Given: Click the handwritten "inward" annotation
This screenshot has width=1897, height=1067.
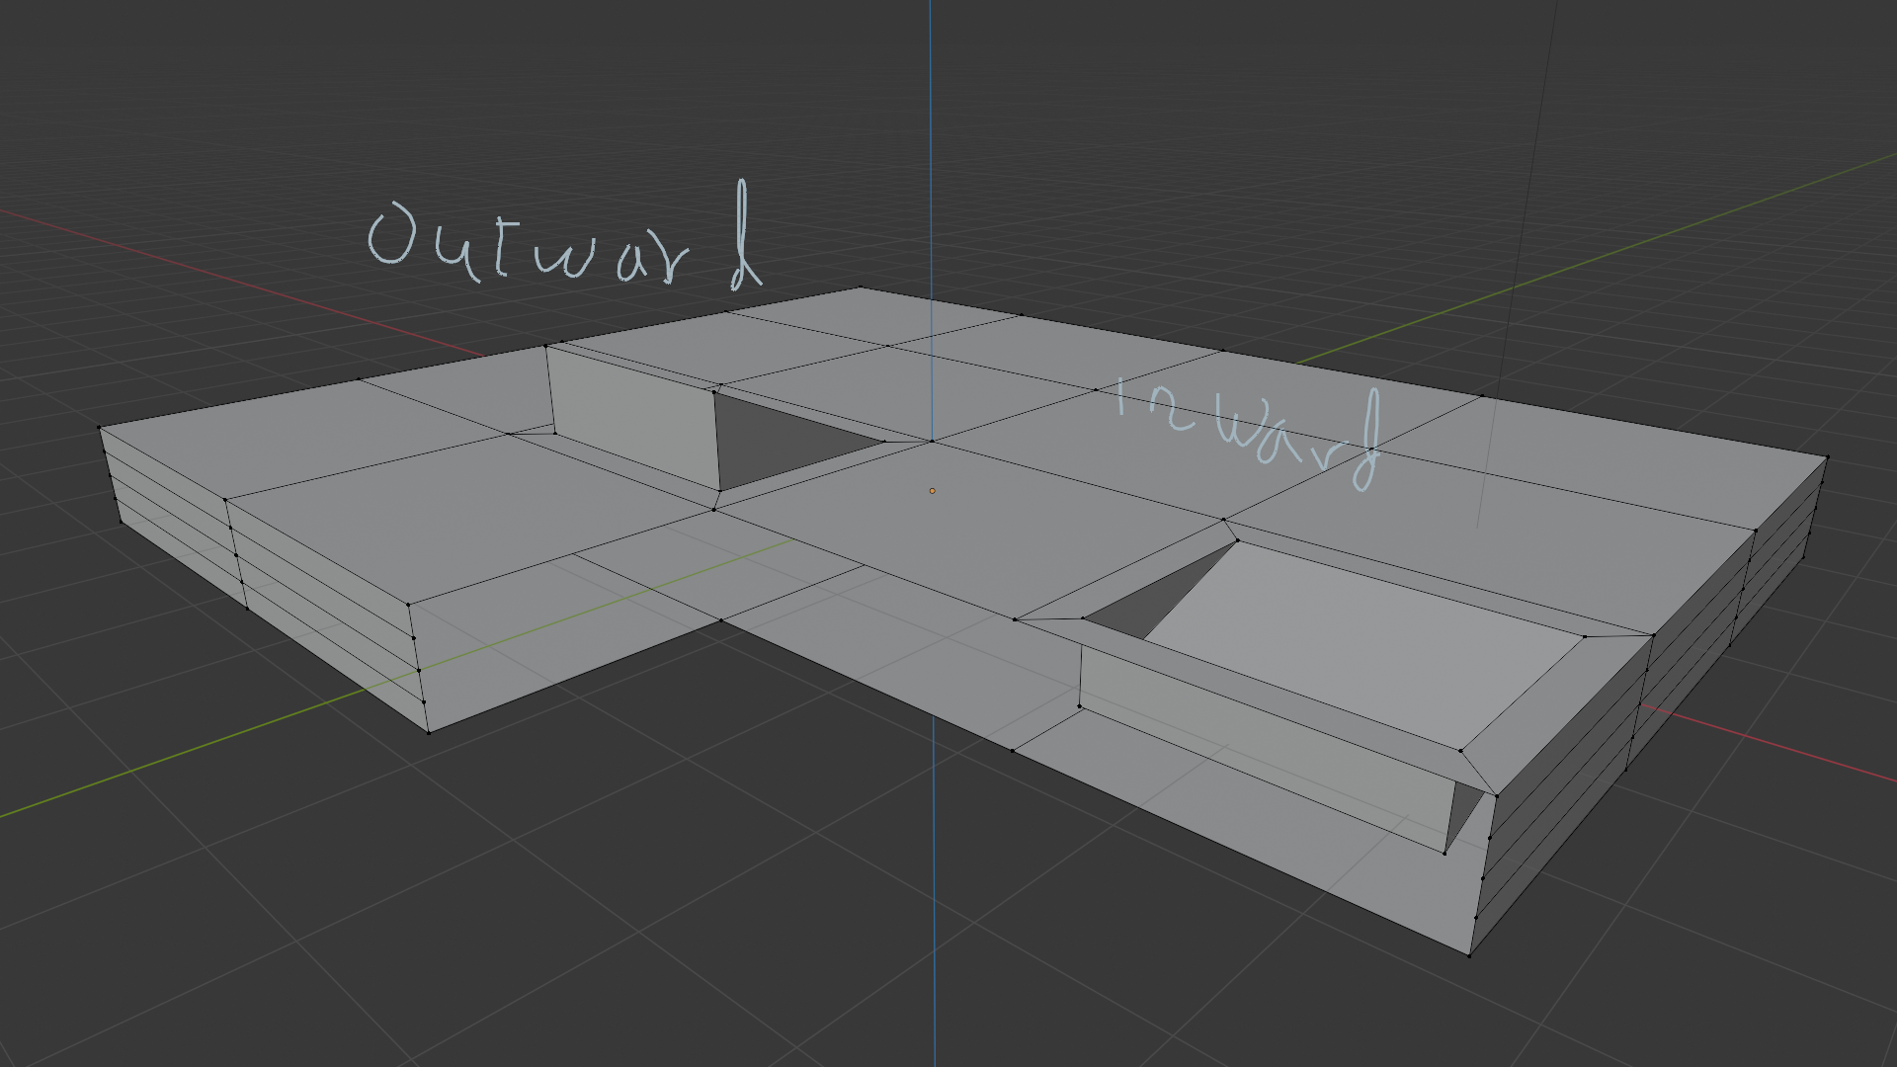Looking at the screenshot, I should [1249, 435].
